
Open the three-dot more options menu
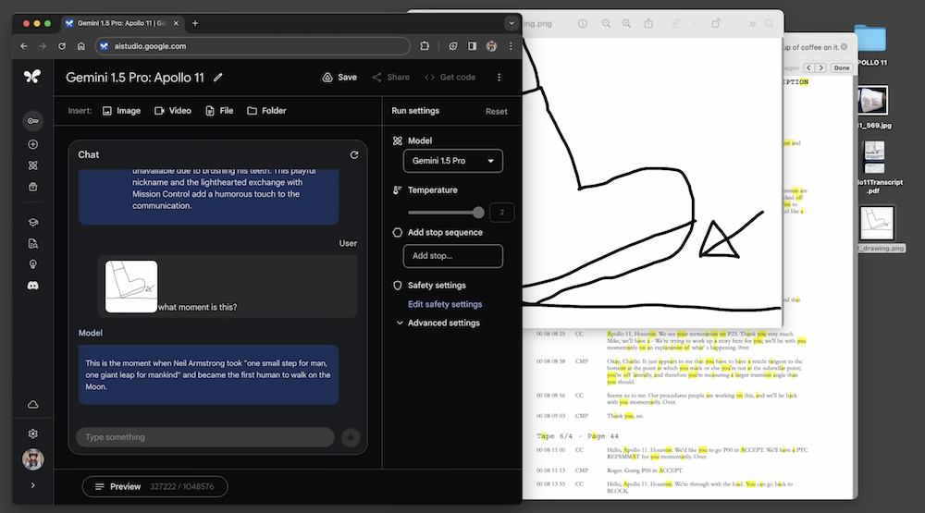point(499,78)
